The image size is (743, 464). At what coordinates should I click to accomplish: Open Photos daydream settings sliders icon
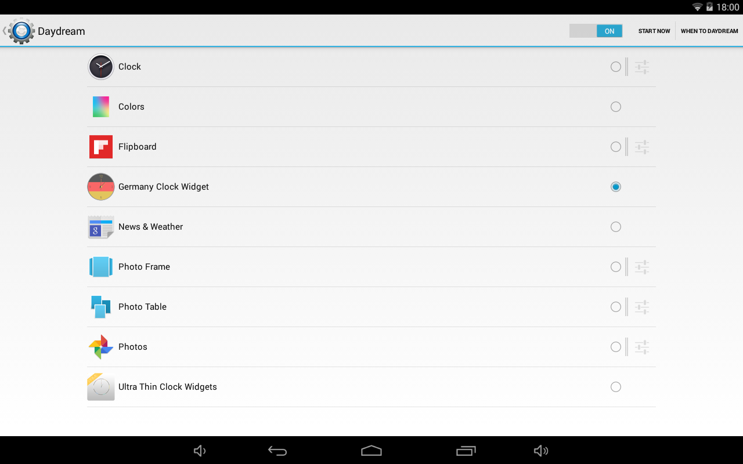pos(641,347)
